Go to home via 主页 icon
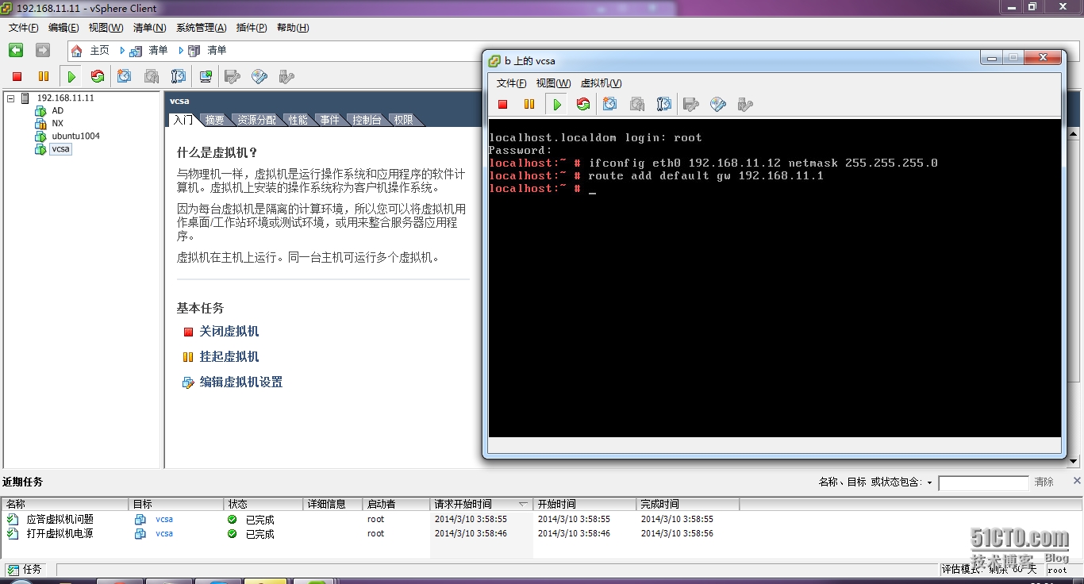This screenshot has height=584, width=1084. [77, 51]
